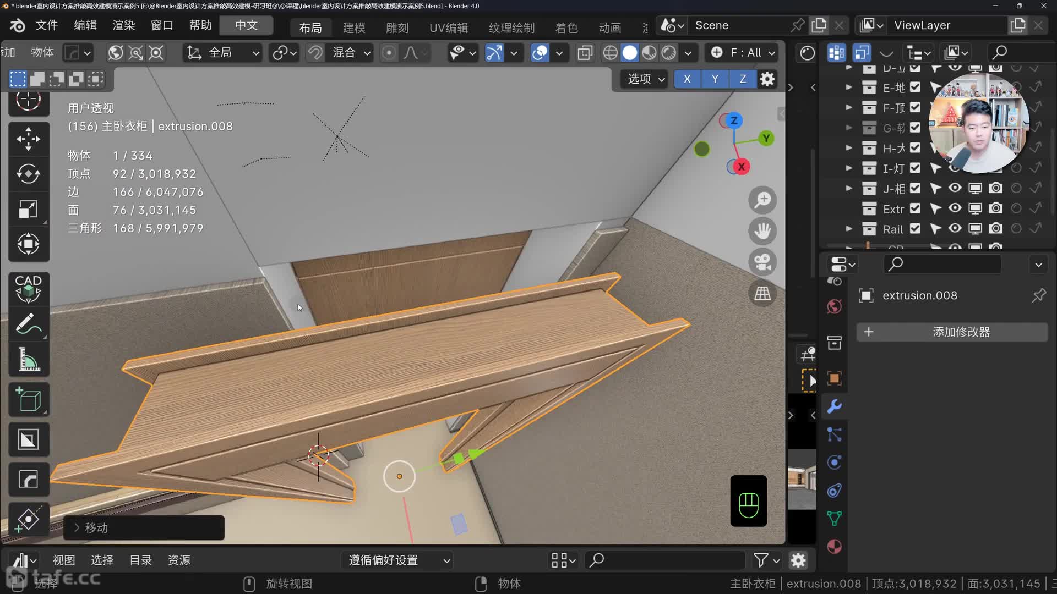Select the Add Cube tool
Image resolution: width=1057 pixels, height=594 pixels.
(28, 400)
